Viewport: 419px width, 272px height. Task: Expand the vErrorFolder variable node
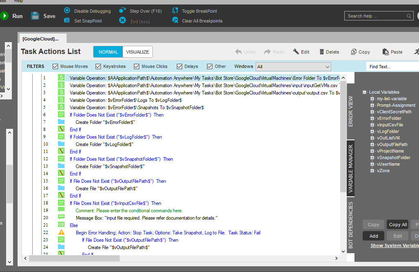(372, 118)
